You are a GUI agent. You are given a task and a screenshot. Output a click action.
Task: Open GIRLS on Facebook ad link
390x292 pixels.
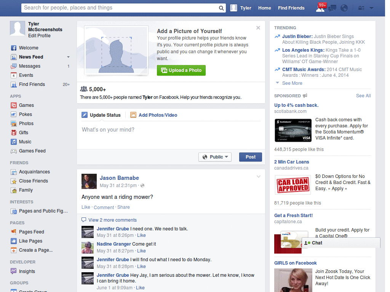coord(295,263)
